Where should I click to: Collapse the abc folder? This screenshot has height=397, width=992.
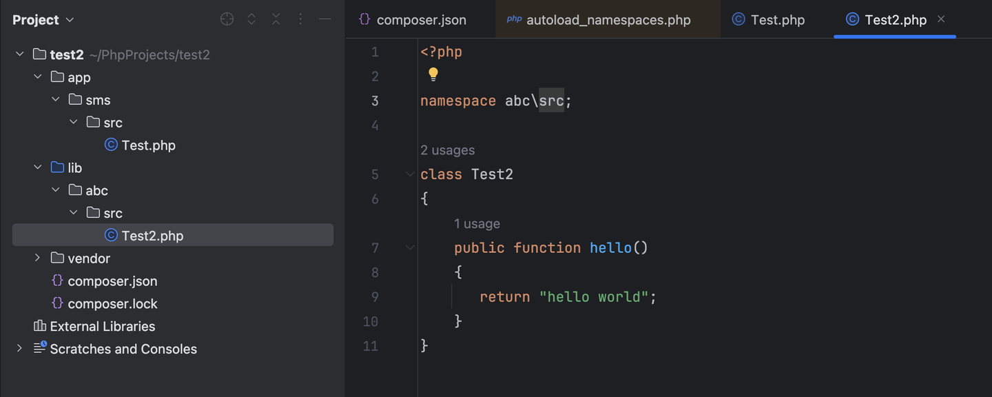(56, 190)
